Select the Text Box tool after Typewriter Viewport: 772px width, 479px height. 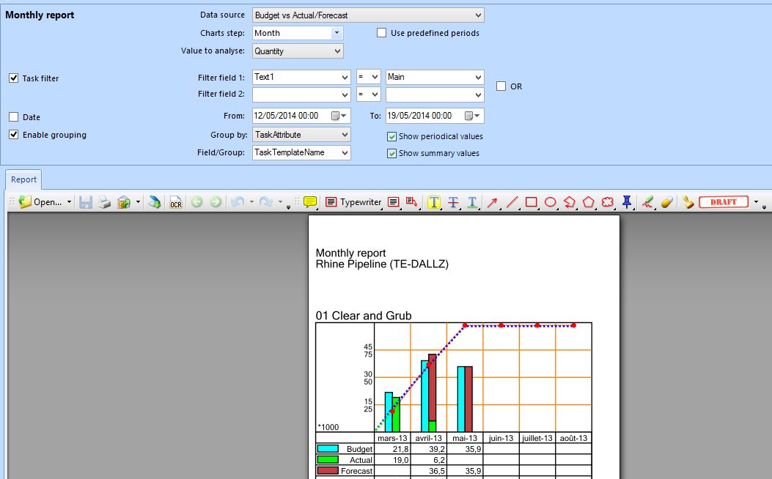pyautogui.click(x=393, y=202)
